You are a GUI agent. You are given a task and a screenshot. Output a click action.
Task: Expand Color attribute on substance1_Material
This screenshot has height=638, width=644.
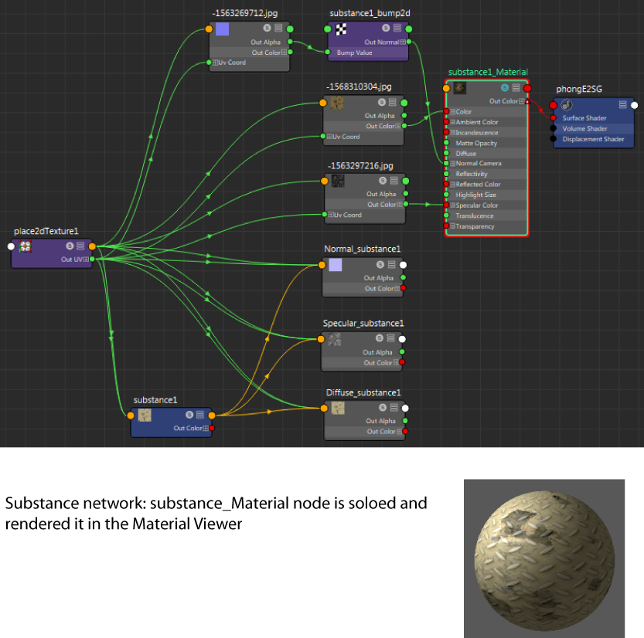pos(452,111)
